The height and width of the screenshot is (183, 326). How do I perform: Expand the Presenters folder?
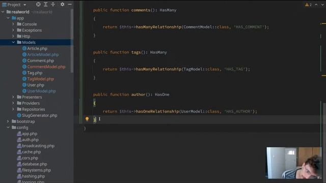click(13, 97)
